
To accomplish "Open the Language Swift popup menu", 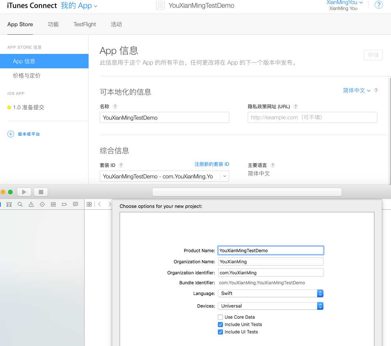I will coord(271,293).
